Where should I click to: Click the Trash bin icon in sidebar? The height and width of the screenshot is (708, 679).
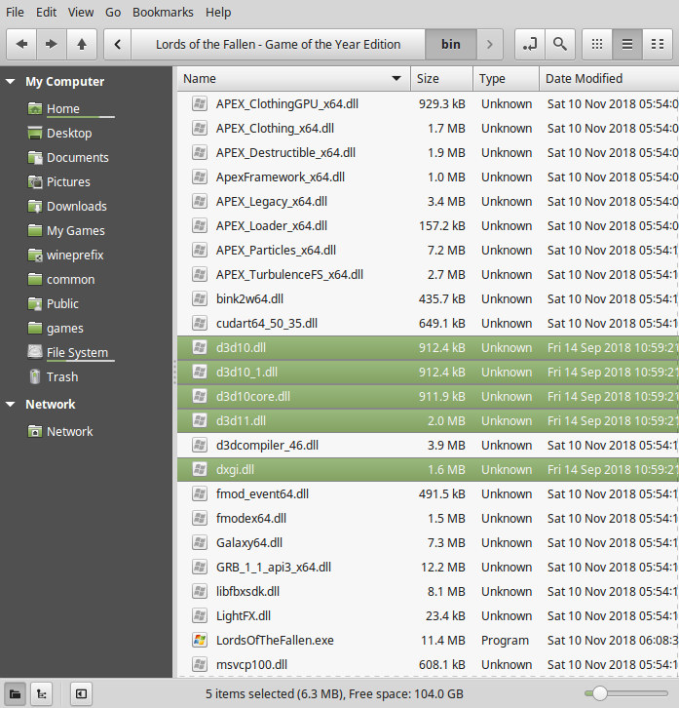click(x=35, y=377)
